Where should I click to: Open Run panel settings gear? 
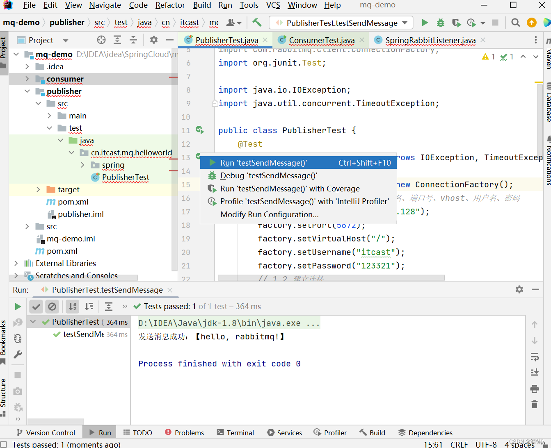pos(519,289)
